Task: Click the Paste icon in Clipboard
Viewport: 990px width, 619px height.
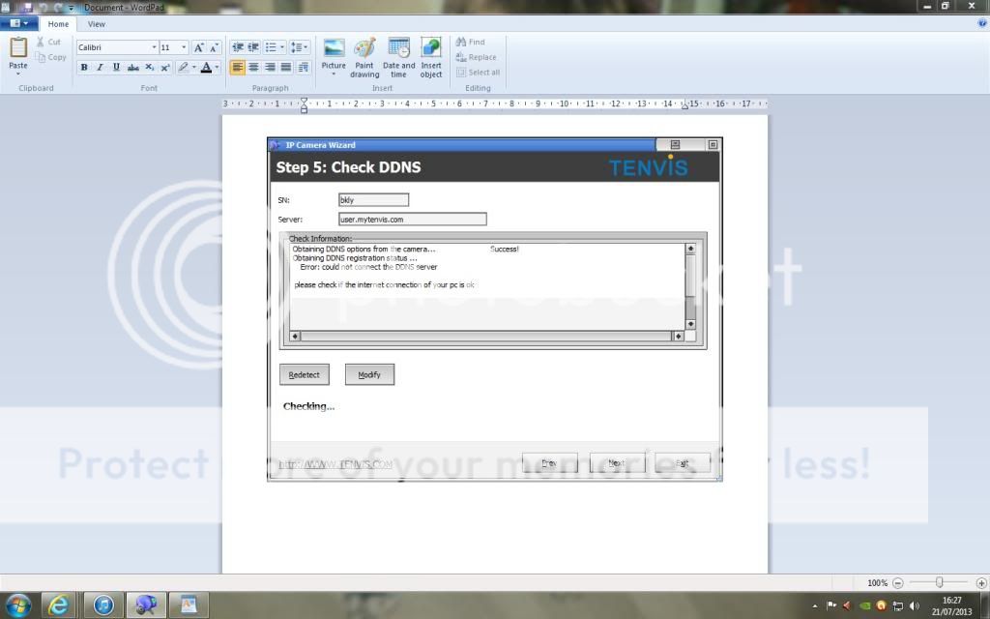Action: (x=18, y=48)
